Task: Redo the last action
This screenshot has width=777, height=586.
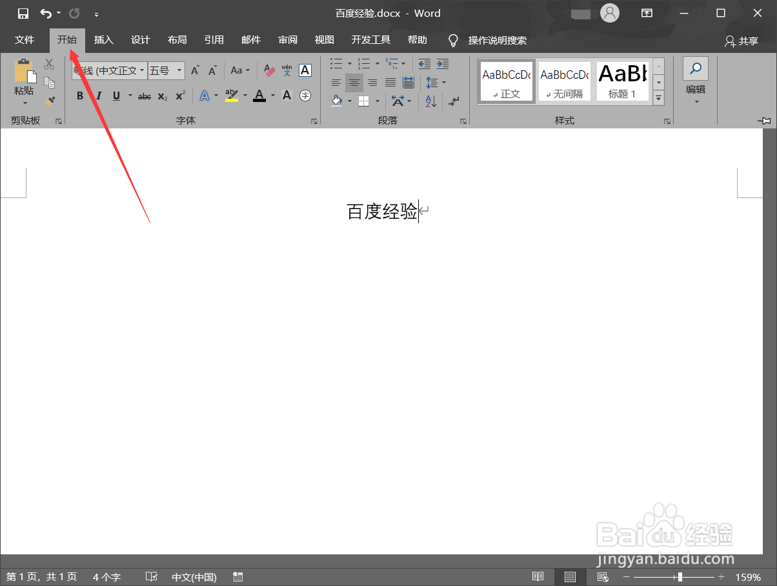Action: (74, 13)
